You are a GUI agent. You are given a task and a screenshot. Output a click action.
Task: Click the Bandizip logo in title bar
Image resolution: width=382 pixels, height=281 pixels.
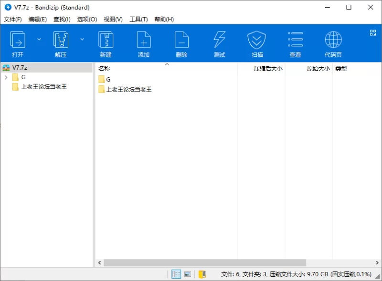[x=8, y=7]
